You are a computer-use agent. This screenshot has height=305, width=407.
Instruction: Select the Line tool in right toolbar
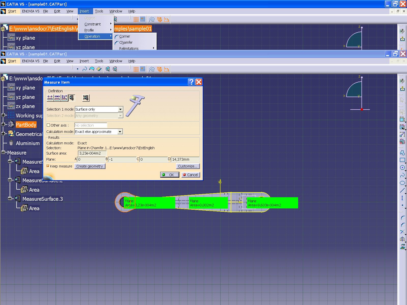coord(402,190)
